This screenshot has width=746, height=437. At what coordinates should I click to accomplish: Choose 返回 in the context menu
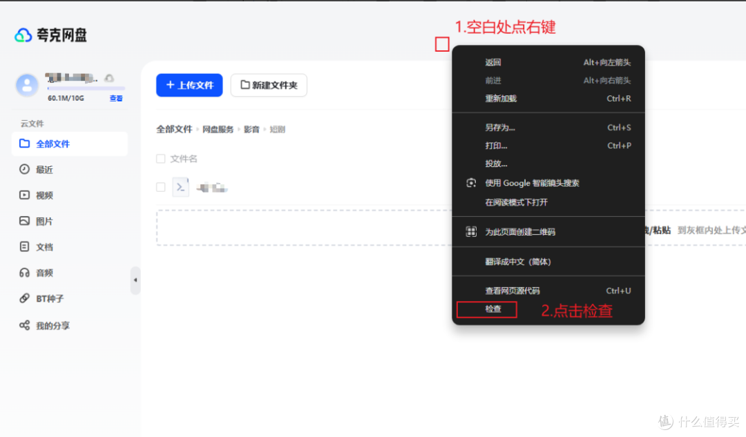point(548,62)
